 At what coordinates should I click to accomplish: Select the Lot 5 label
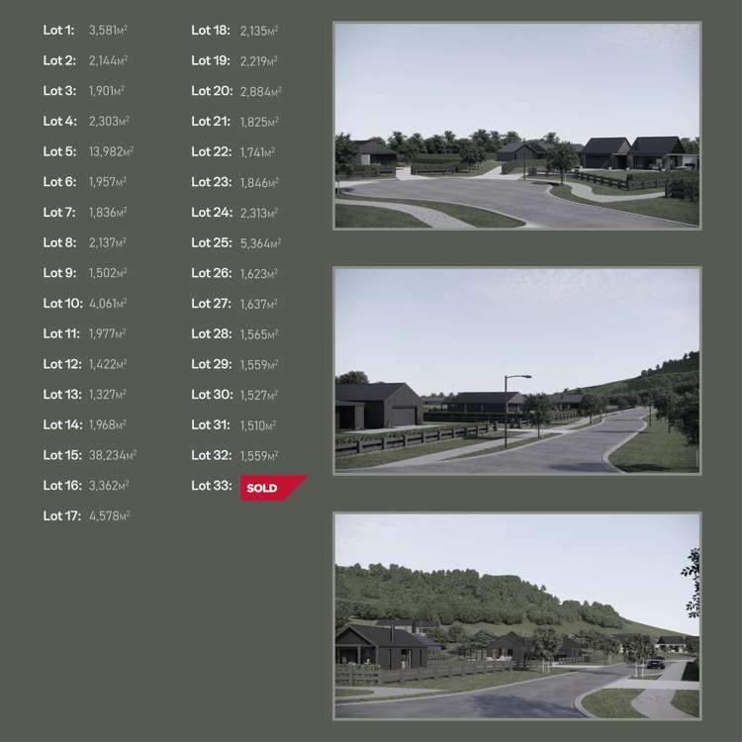click(59, 151)
